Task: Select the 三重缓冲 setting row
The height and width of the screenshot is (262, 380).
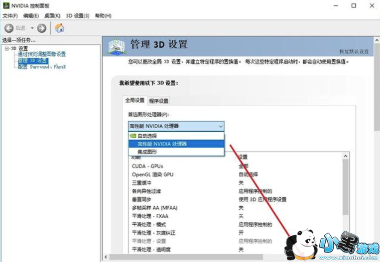Action: point(235,182)
